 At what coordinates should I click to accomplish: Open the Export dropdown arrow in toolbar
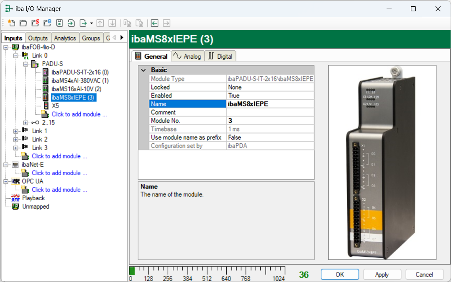[x=91, y=23]
